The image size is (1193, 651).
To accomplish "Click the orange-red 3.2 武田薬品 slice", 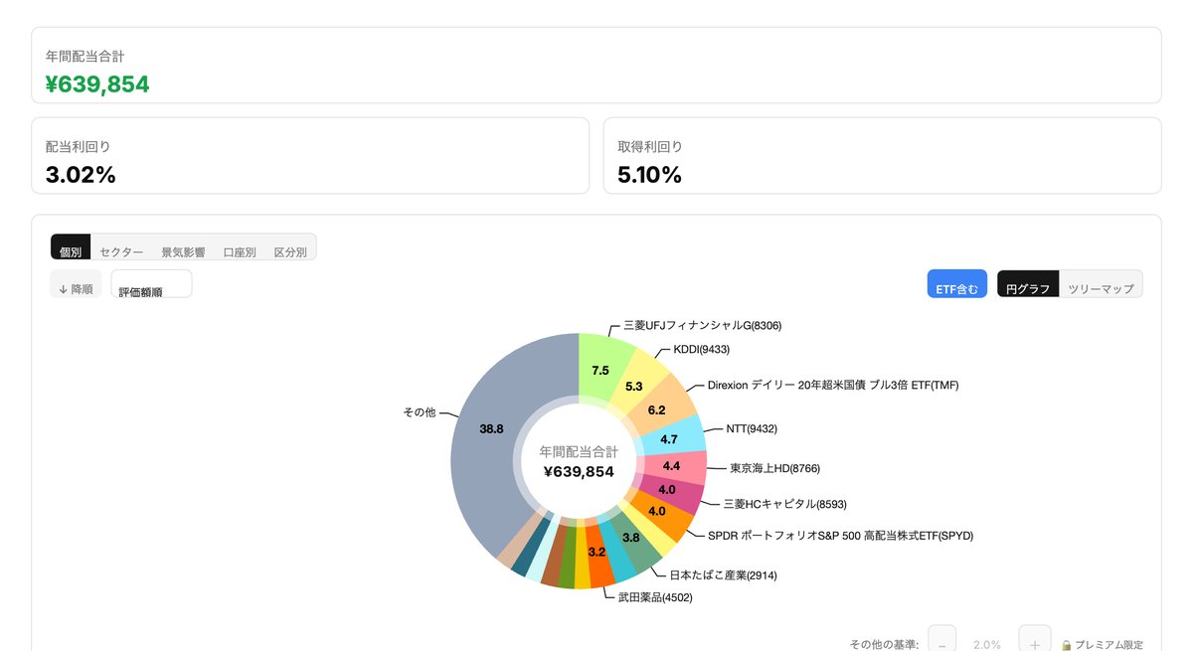I will (x=597, y=552).
